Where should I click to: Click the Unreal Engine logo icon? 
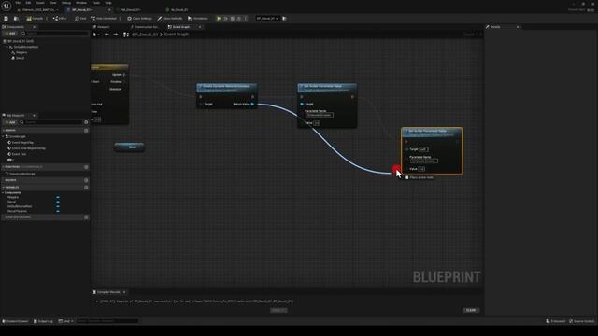pos(7,6)
